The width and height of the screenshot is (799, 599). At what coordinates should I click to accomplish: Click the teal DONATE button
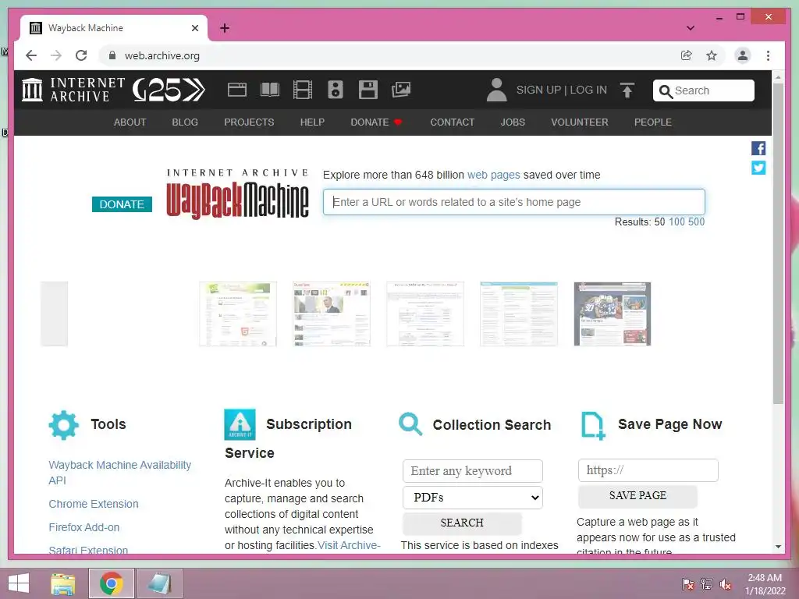(x=122, y=204)
